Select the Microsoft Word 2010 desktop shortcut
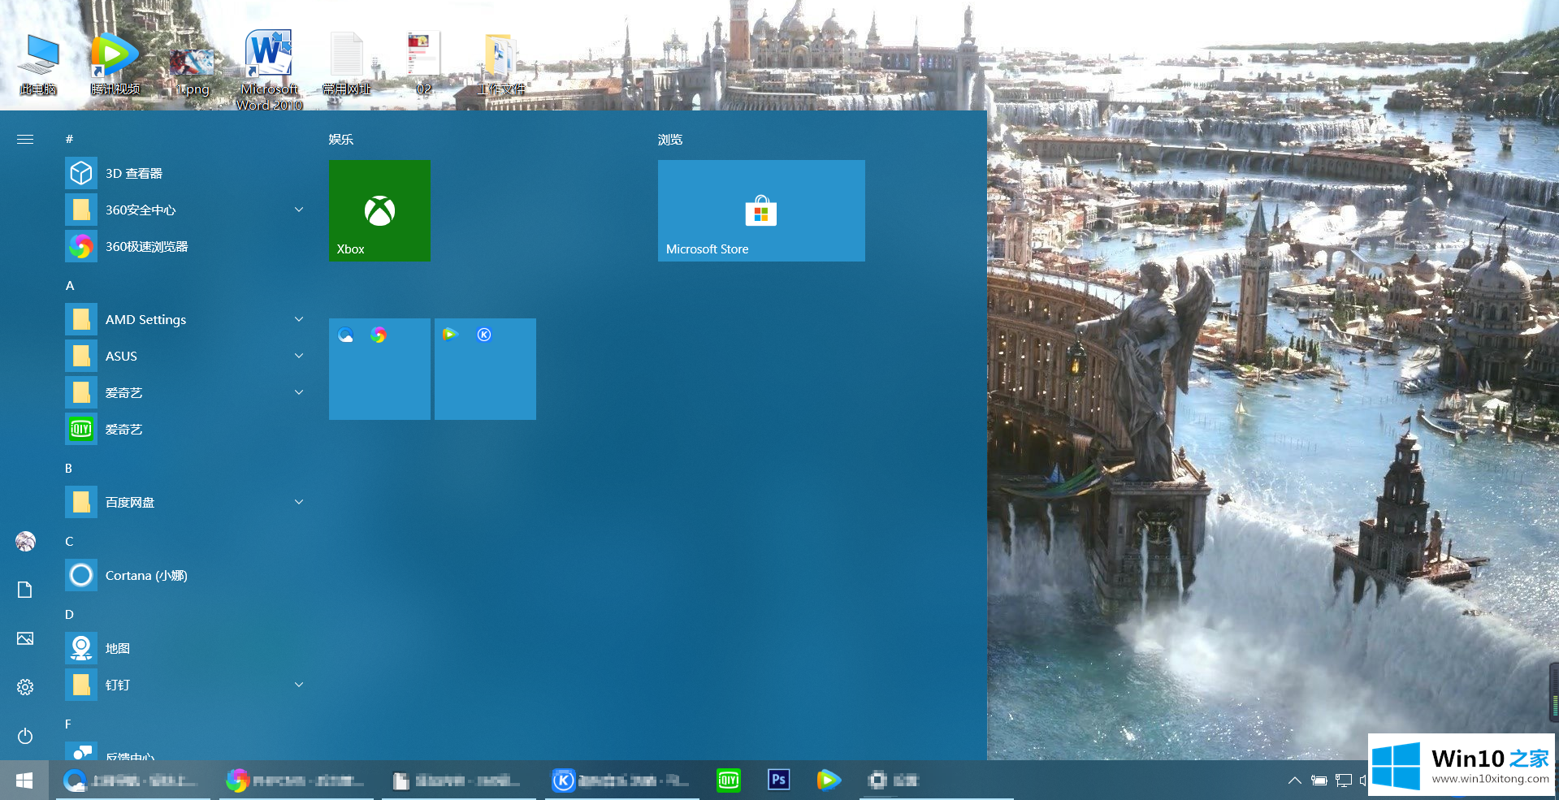 tap(269, 70)
